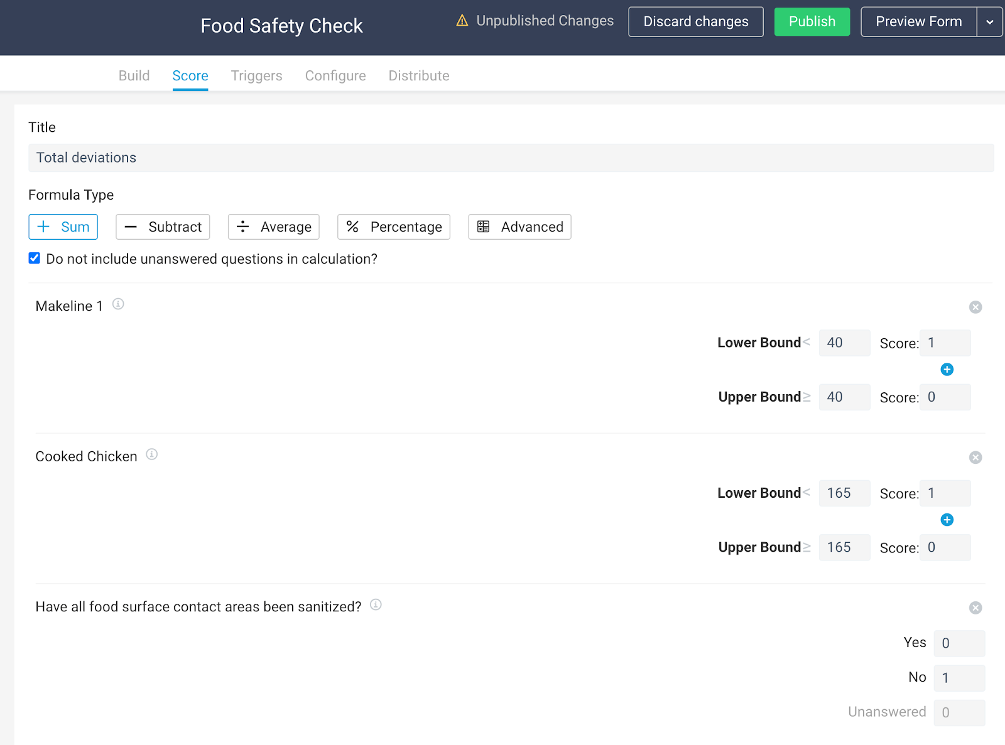The image size is (1005, 745).
Task: Click the Preview Form button
Action: click(x=919, y=22)
